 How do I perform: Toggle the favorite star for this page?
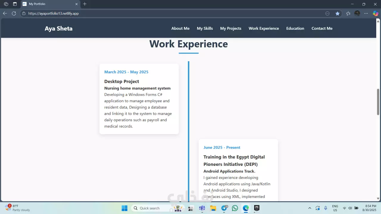[337, 13]
